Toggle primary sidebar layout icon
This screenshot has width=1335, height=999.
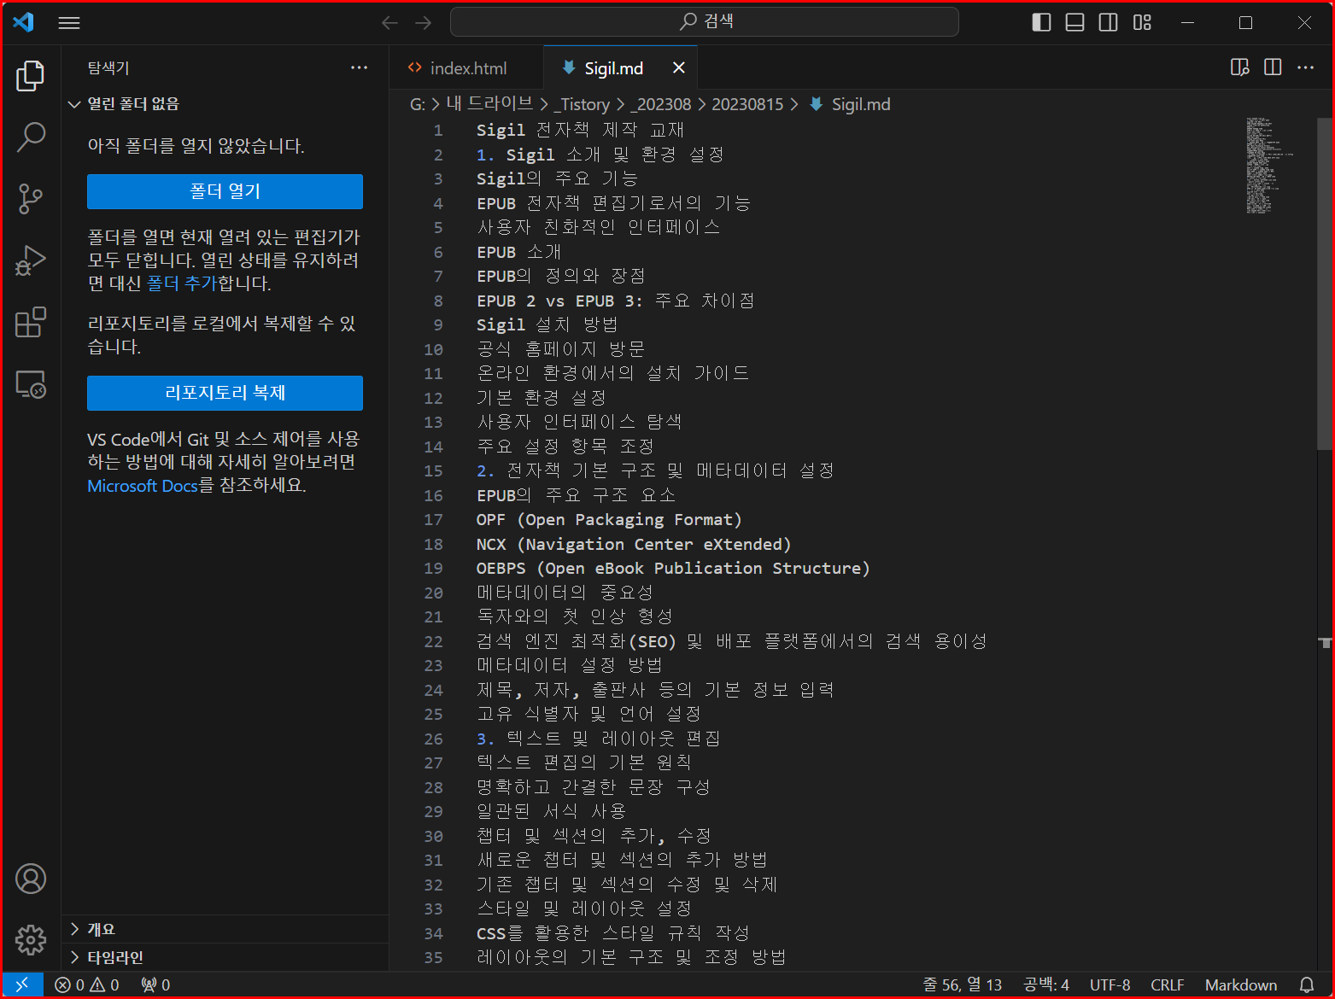click(x=1041, y=23)
